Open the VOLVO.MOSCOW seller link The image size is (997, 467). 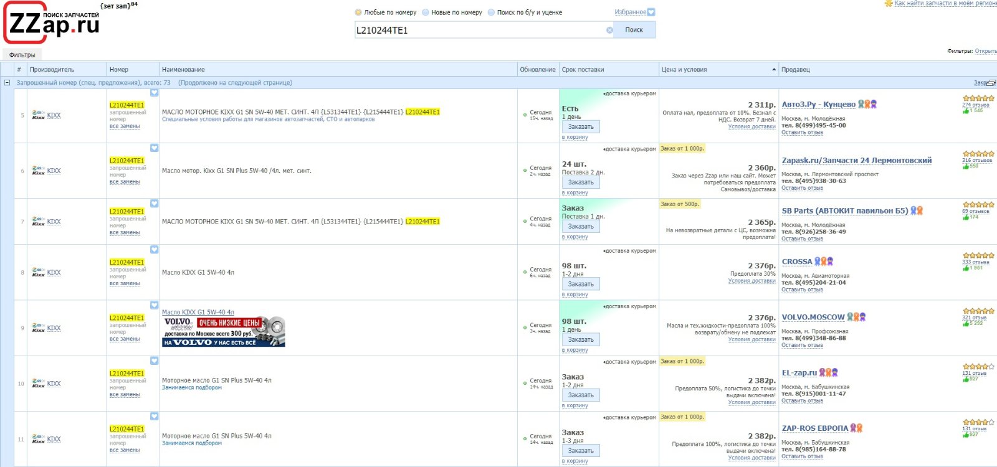coord(813,317)
